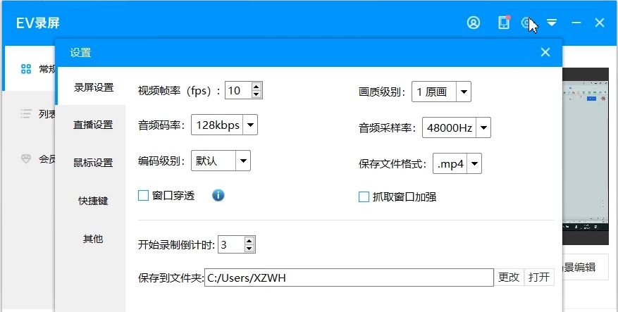Click the list icon in the main sidebar
Viewport: 618px width, 312px height.
26,114
